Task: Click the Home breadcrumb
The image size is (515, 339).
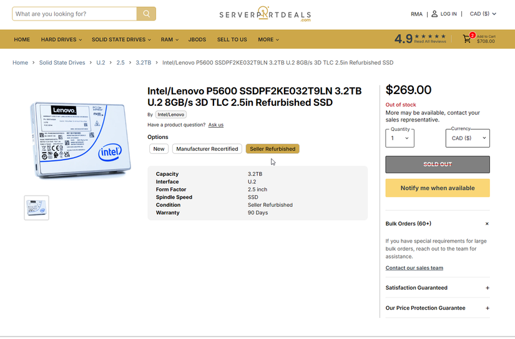Action: (x=20, y=62)
